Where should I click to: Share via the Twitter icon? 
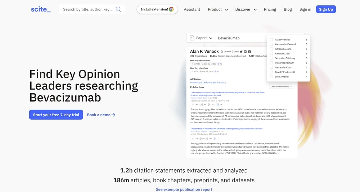241,52
